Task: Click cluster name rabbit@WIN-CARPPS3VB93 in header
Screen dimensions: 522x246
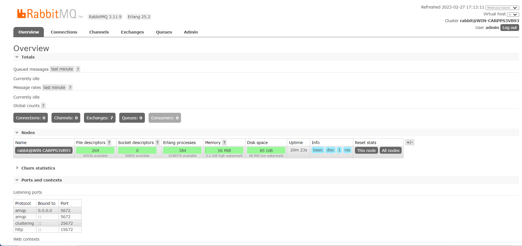Action: tap(489, 21)
